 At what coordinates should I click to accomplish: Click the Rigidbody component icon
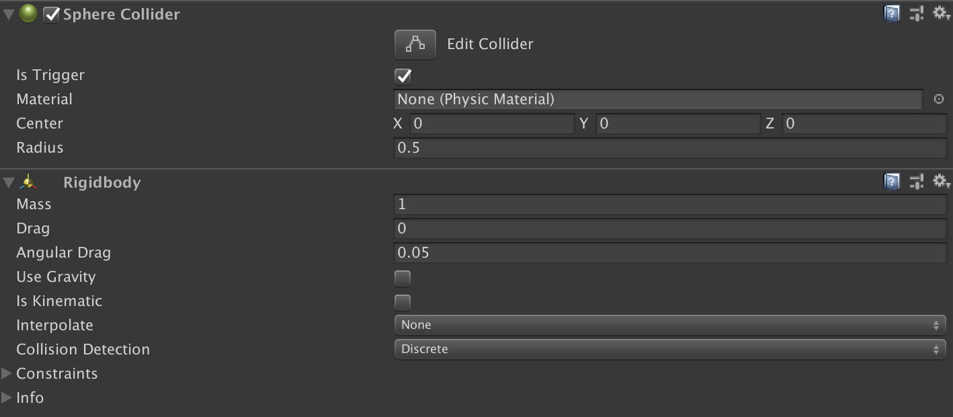tap(30, 180)
